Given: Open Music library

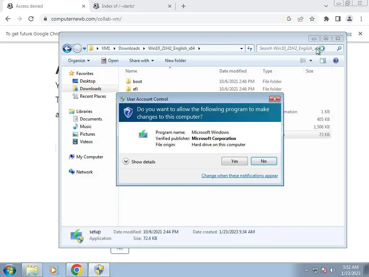Looking at the screenshot, I should pos(82,127).
